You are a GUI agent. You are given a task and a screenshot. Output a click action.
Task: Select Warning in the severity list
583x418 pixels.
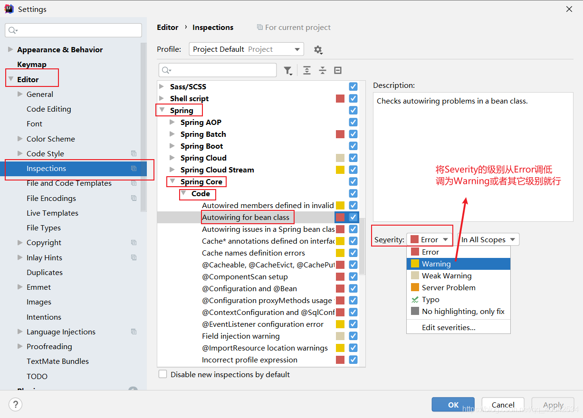[459, 264]
